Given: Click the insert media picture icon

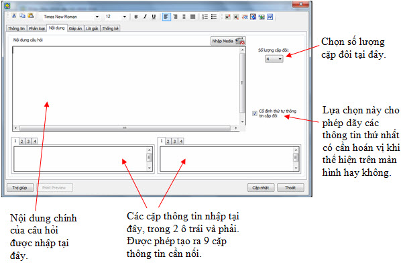Looking at the screenshot, I should tap(253, 17).
